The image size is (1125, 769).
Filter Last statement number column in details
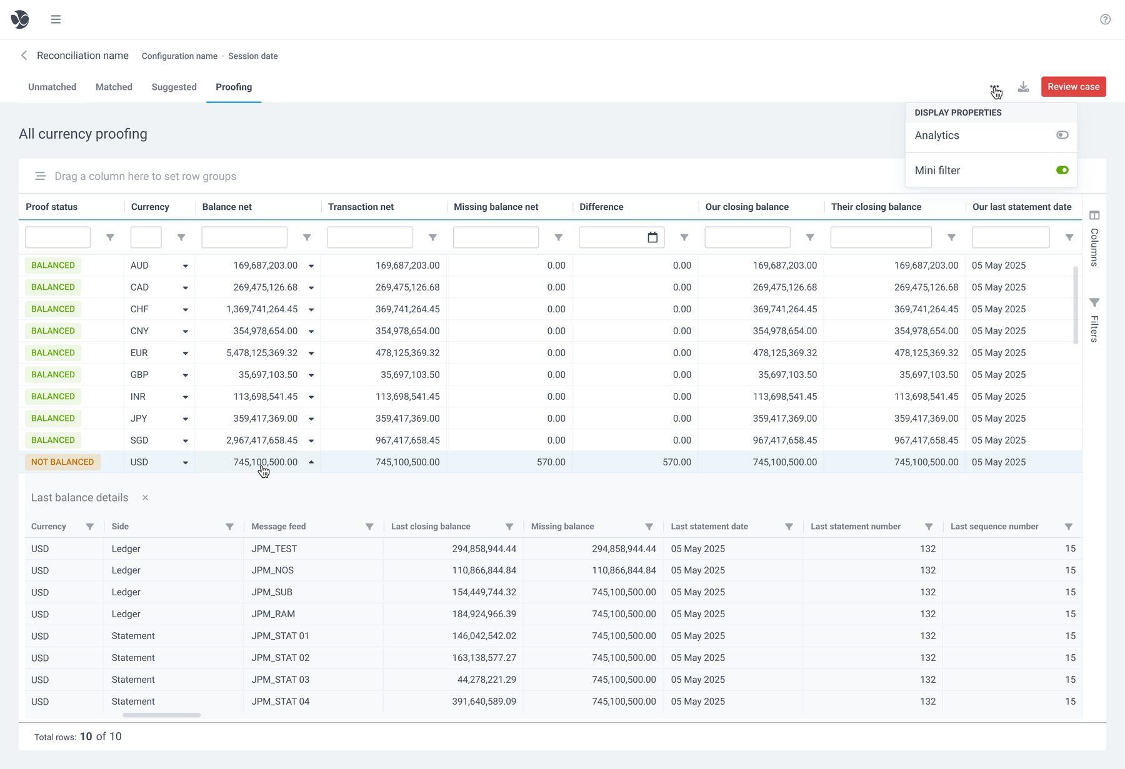(x=929, y=527)
